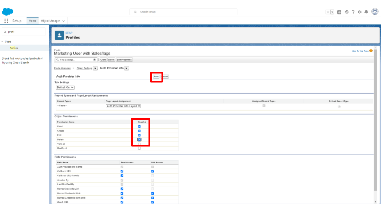Open the notifications bell
Screen dimensions: 381x214
pos(366,12)
